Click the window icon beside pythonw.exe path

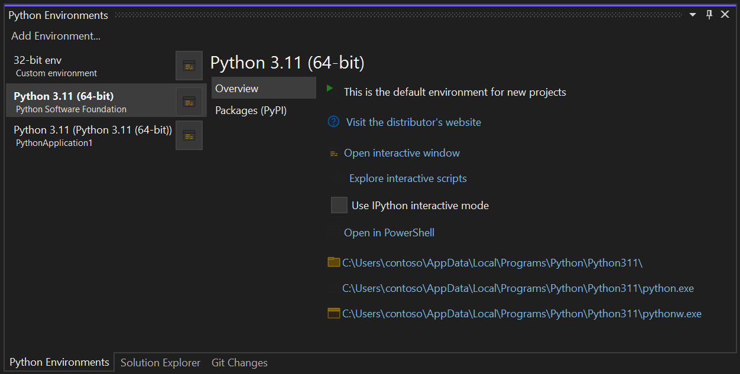[x=334, y=314]
